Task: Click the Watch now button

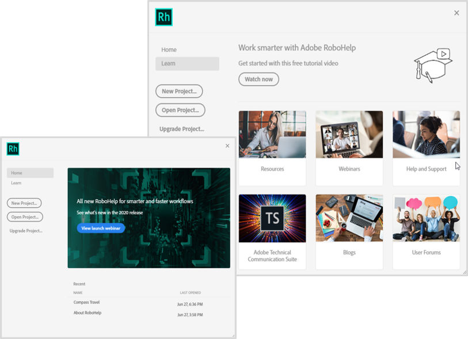Action: pos(259,79)
